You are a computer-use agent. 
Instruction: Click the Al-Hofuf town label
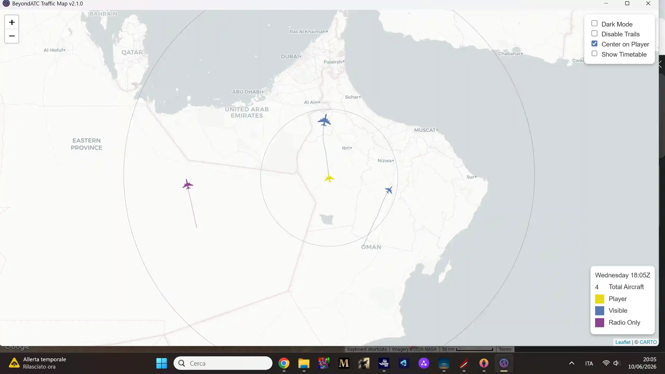click(x=53, y=50)
